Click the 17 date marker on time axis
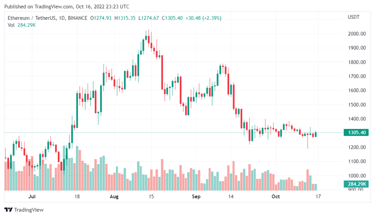 tap(318, 197)
